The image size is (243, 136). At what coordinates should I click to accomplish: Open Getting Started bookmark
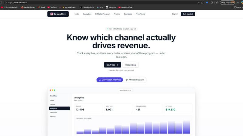pos(28,7)
